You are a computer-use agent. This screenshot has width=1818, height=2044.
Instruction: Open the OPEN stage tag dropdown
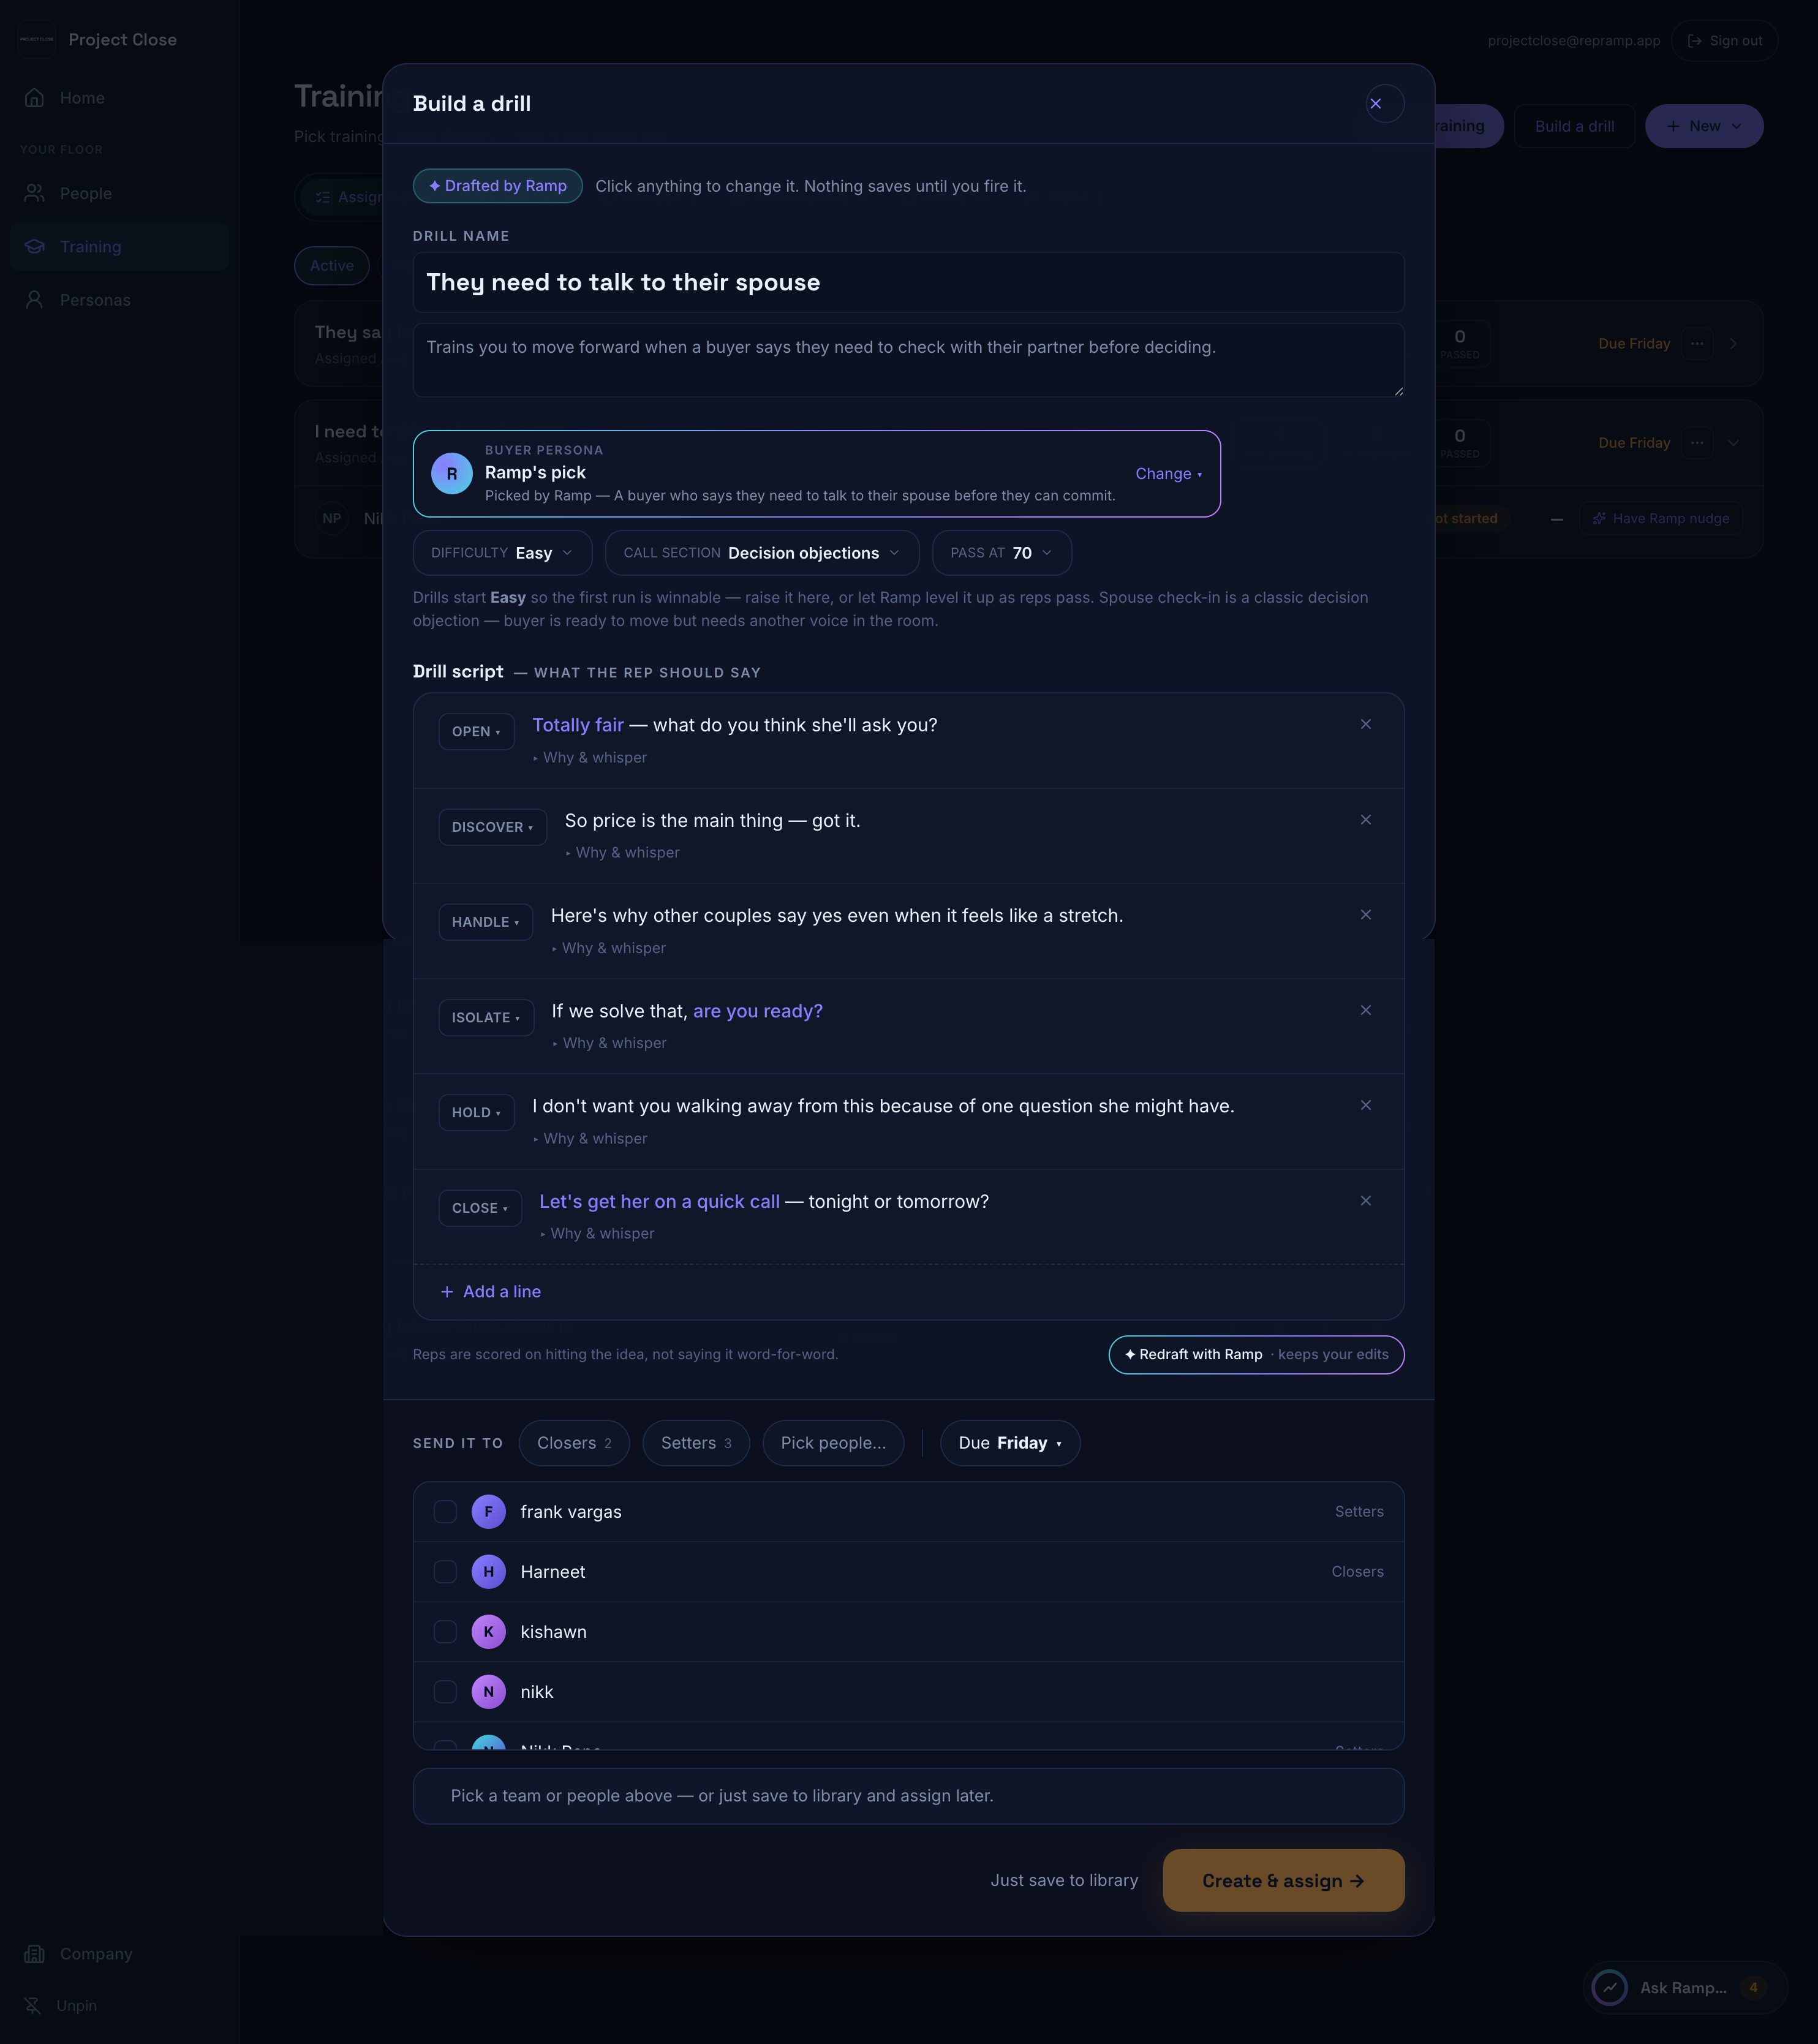(476, 732)
